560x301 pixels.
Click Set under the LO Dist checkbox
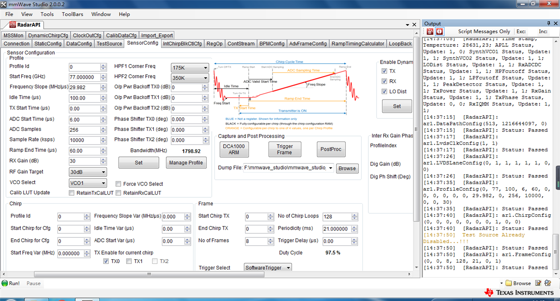(397, 106)
